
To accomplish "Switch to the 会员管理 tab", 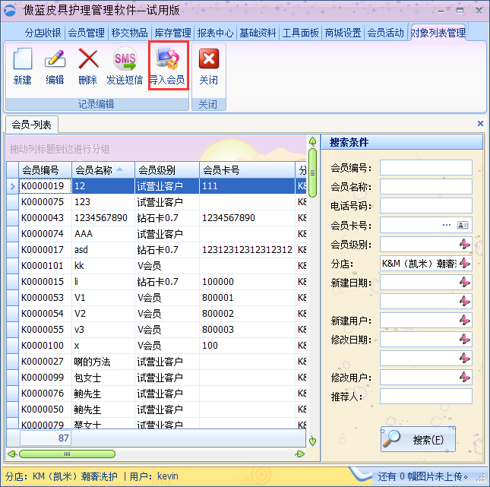I will tap(86, 33).
